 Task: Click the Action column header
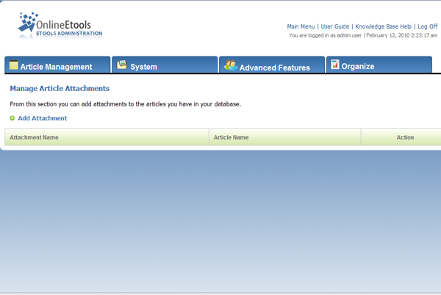coord(405,137)
